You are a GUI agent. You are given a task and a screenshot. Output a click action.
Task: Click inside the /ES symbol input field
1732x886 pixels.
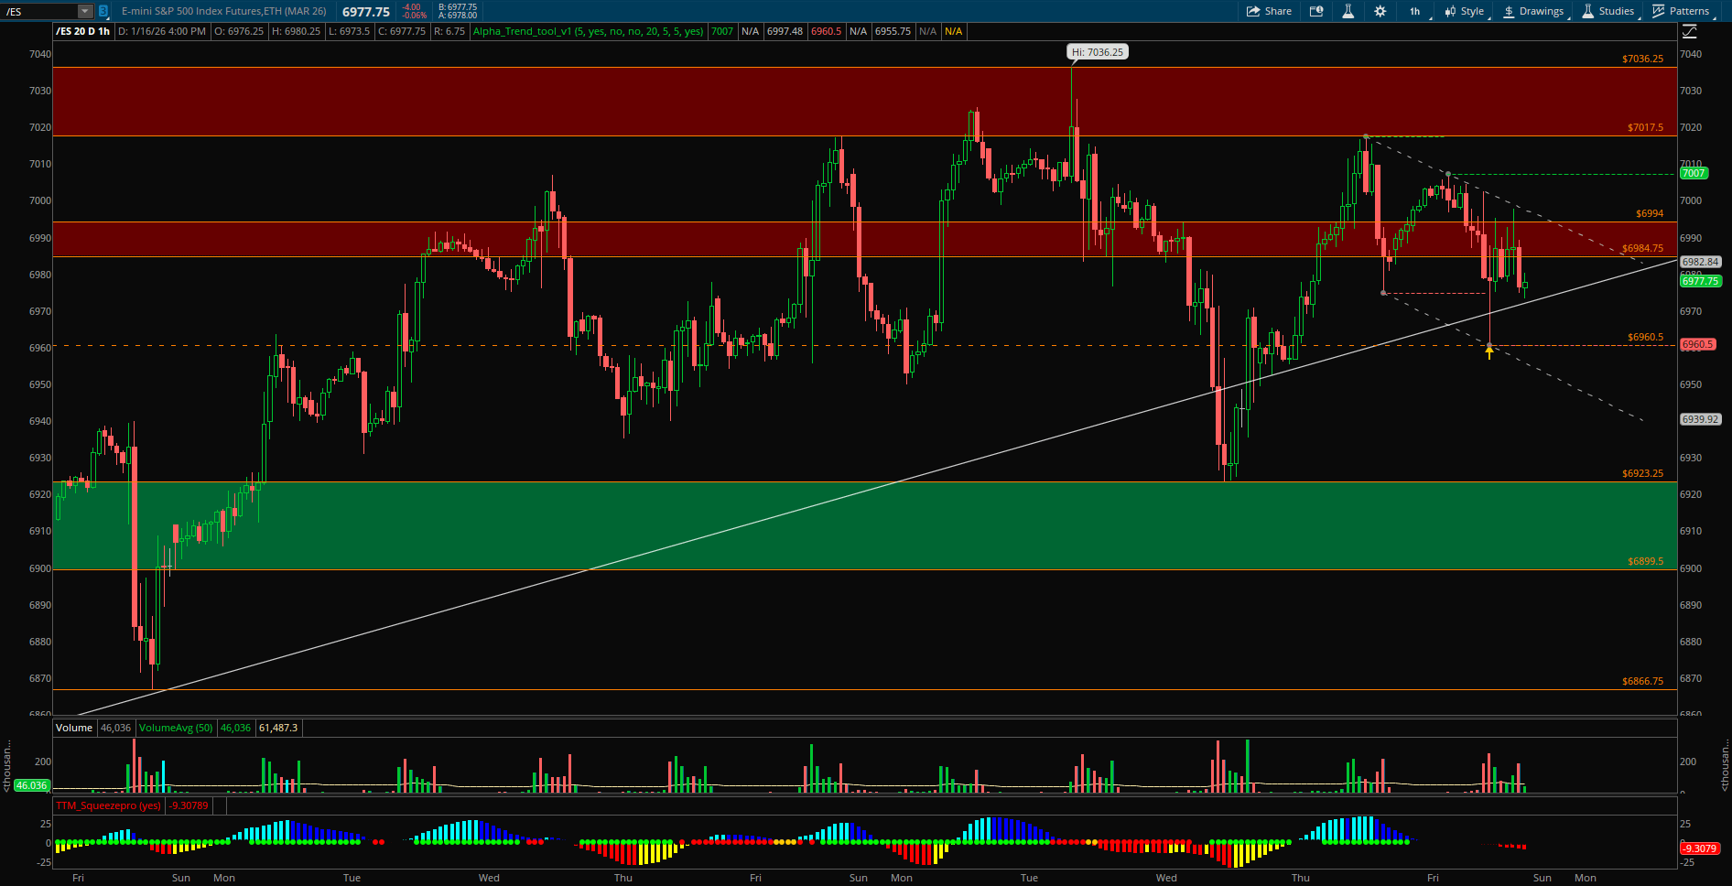[38, 11]
